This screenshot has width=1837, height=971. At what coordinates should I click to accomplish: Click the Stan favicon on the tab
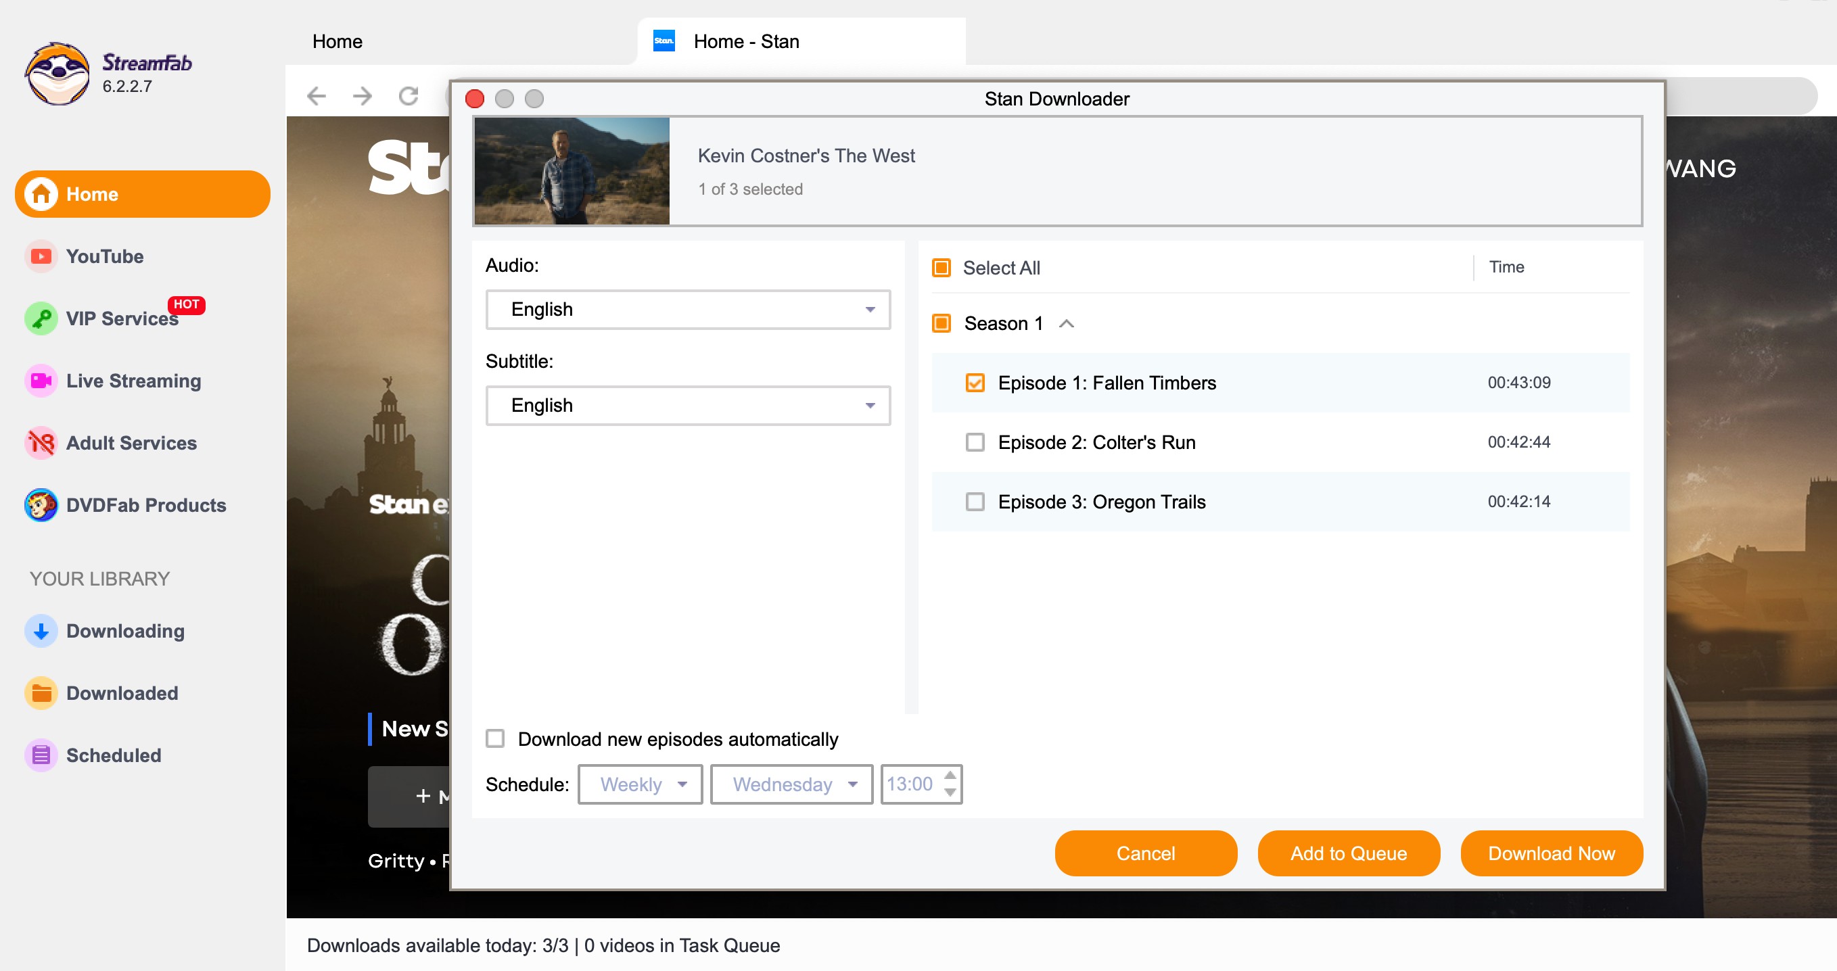click(664, 41)
